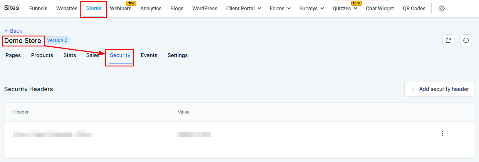Select the Stores navigation item
The image size is (479, 162).
pos(94,9)
